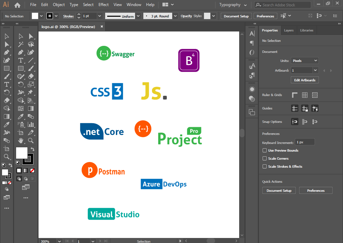Click the transparency grid icon

click(x=315, y=95)
